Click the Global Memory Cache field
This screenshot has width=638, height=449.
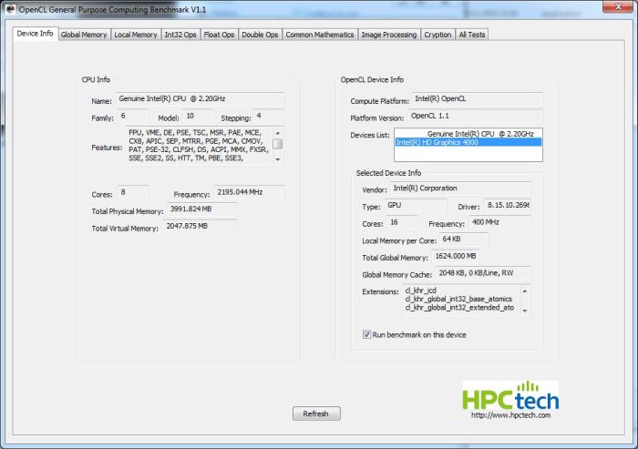coord(482,273)
